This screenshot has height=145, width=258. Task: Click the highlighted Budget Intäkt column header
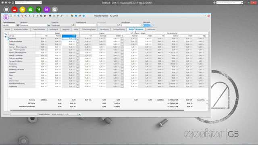click(x=69, y=36)
